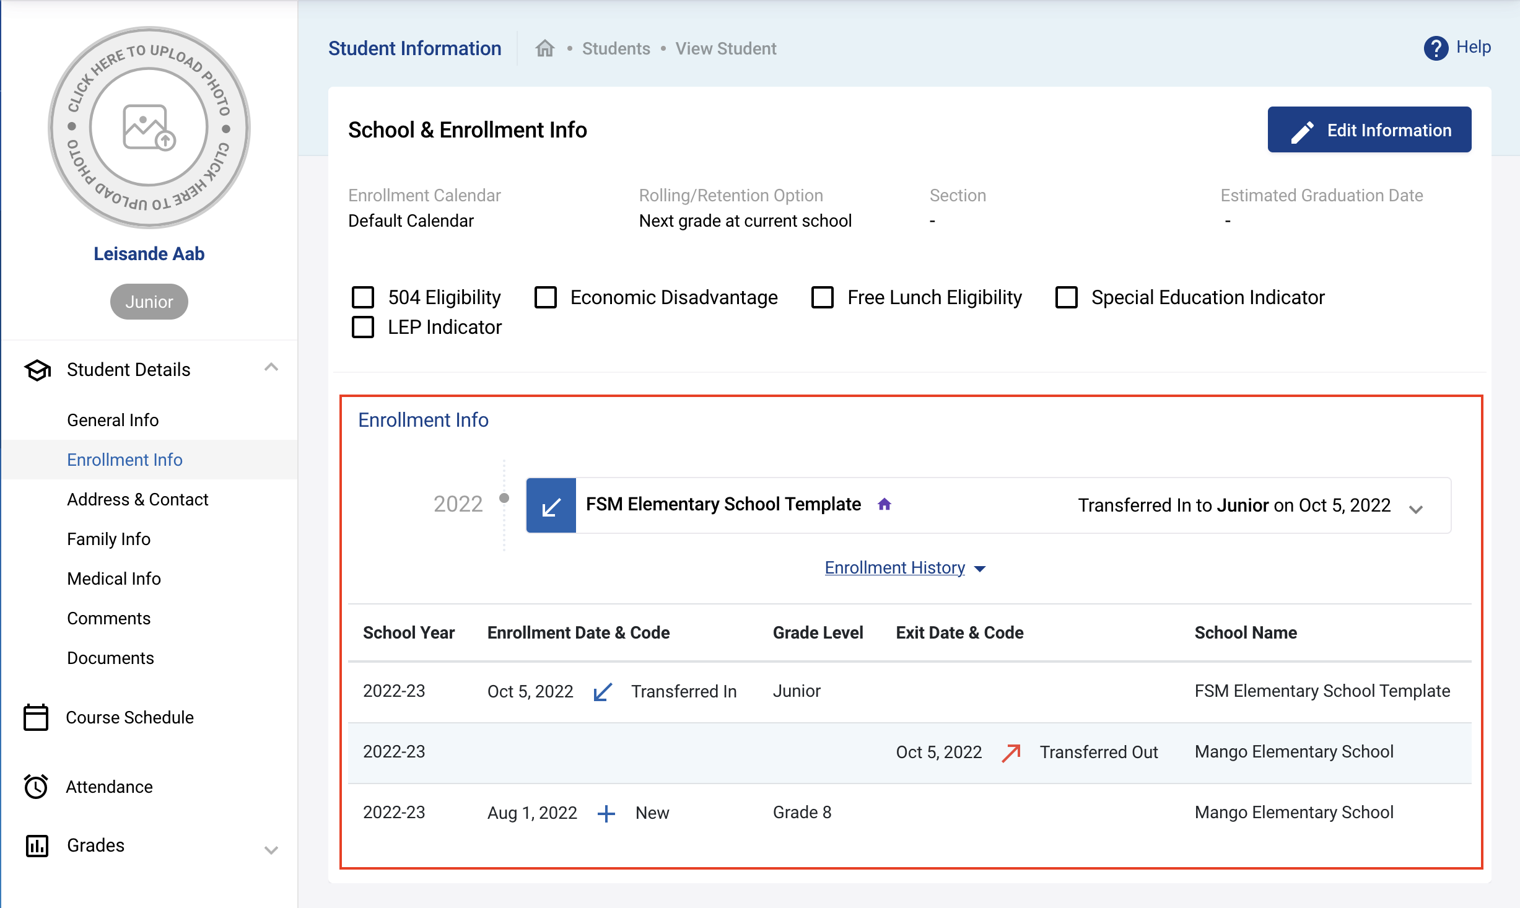Click the upload photo image icon
Viewport: 1520px width, 908px height.
point(149,128)
